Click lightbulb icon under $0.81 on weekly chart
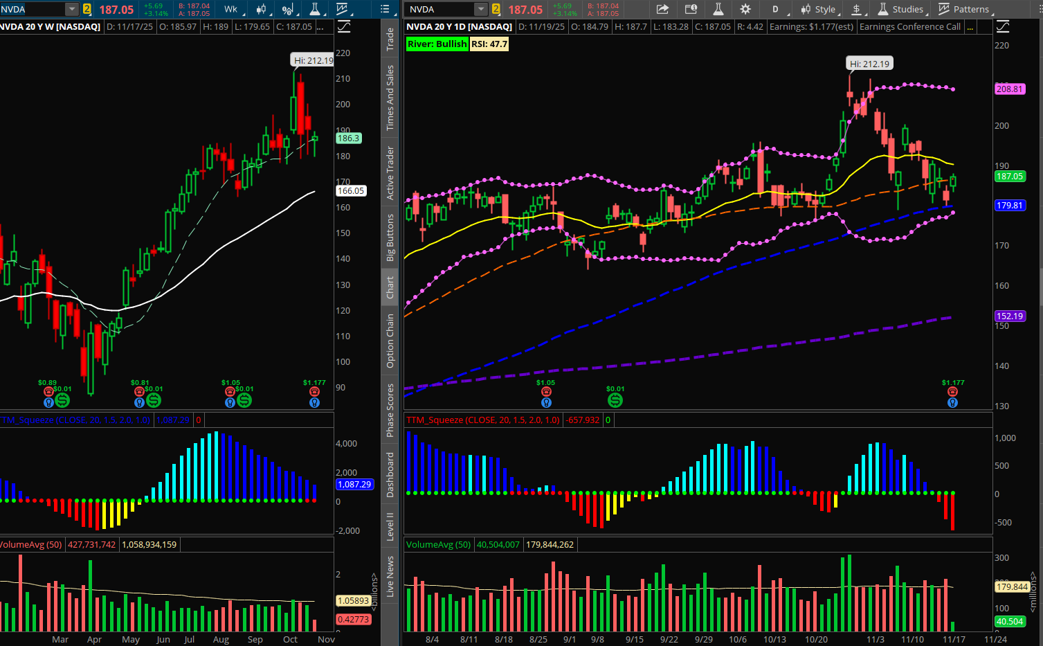 [139, 402]
